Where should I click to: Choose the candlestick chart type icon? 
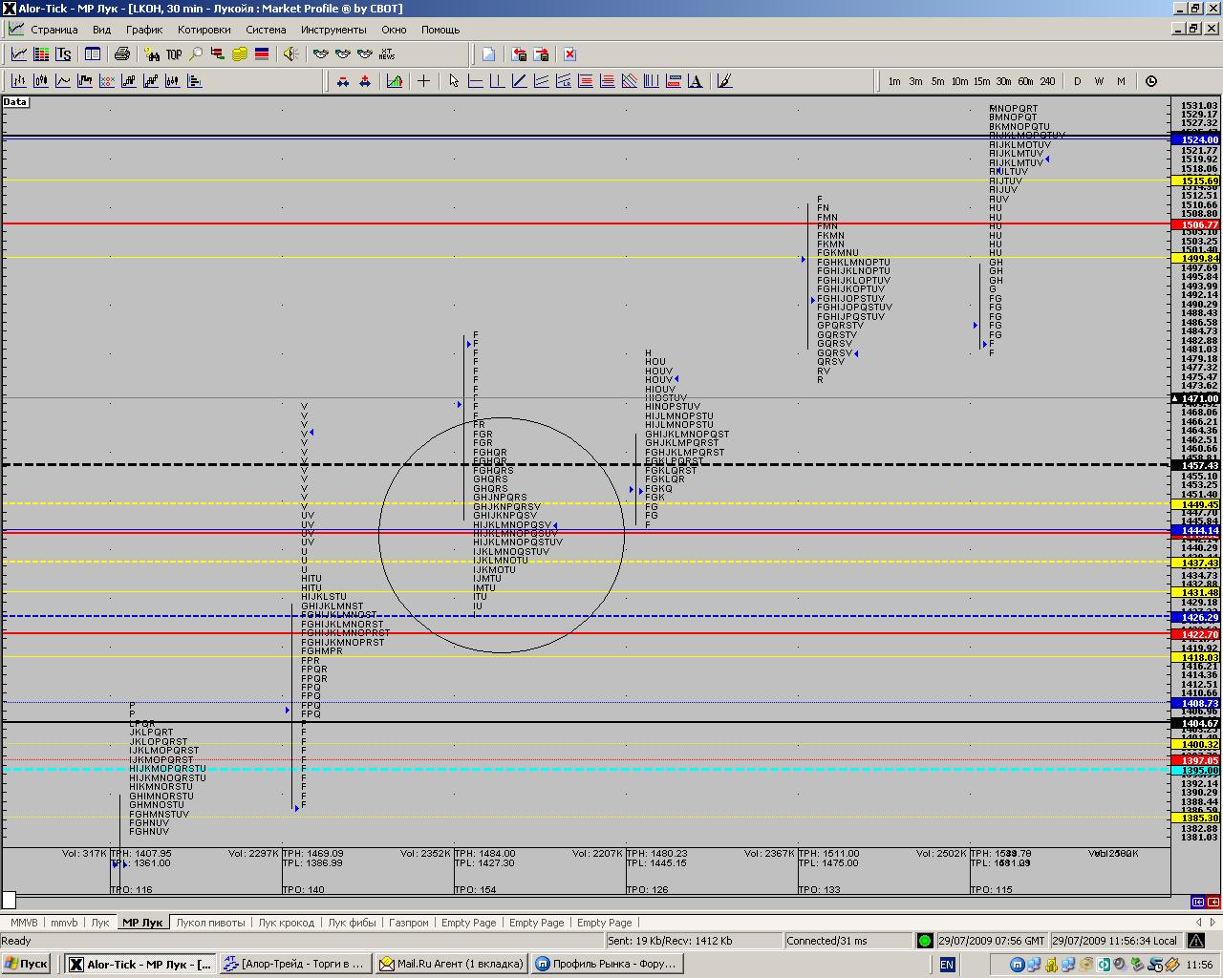[x=41, y=81]
